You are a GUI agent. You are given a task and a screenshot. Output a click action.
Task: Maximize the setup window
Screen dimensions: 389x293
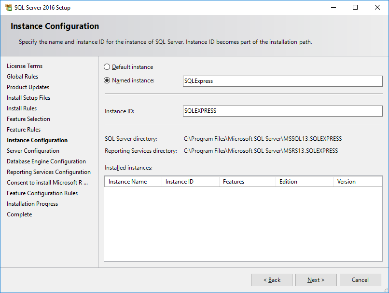point(355,8)
